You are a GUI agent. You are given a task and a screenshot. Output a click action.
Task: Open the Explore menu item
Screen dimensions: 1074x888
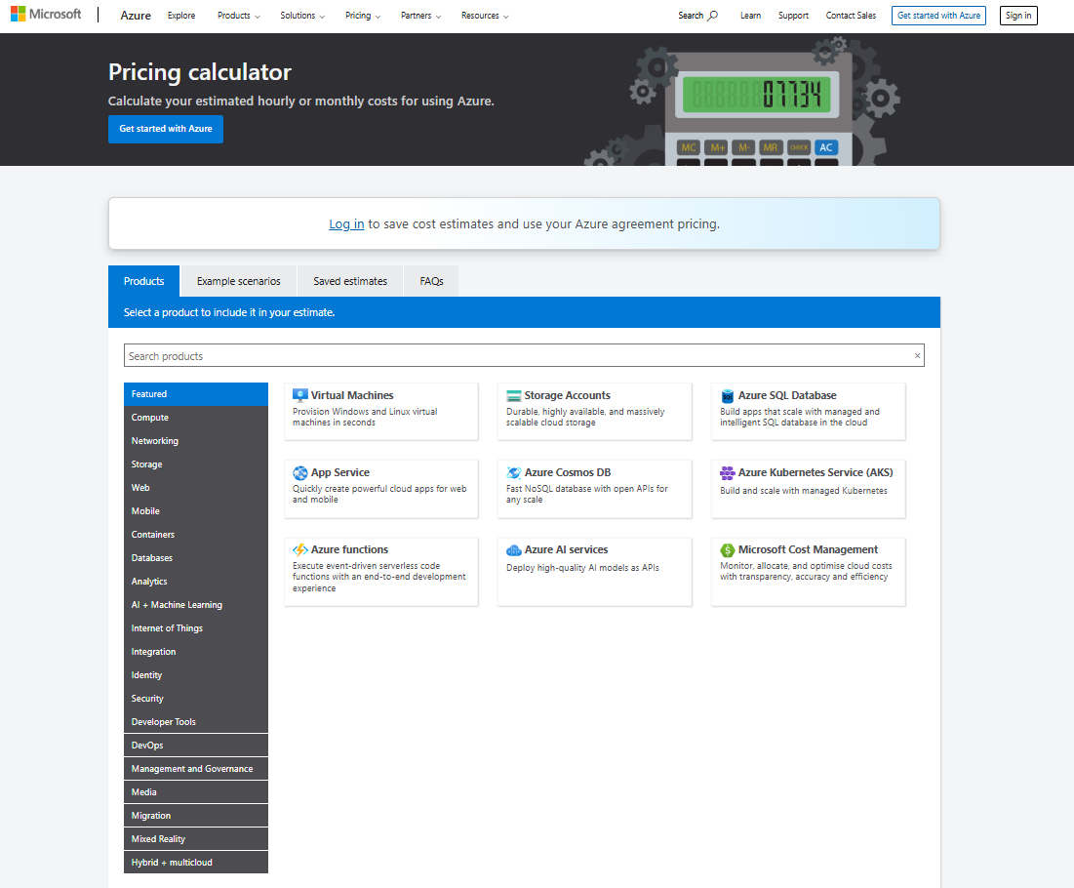(x=181, y=15)
